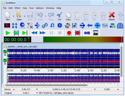Record into selection with braces record button
Image resolution: width=125 pixels, height=96 pixels.
coord(78,33)
